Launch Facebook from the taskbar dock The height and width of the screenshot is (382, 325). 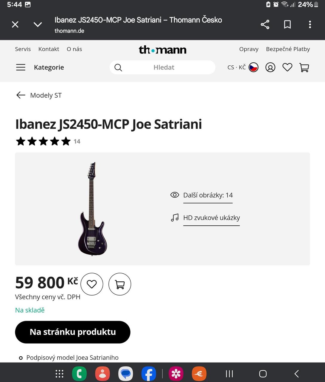[148, 374]
